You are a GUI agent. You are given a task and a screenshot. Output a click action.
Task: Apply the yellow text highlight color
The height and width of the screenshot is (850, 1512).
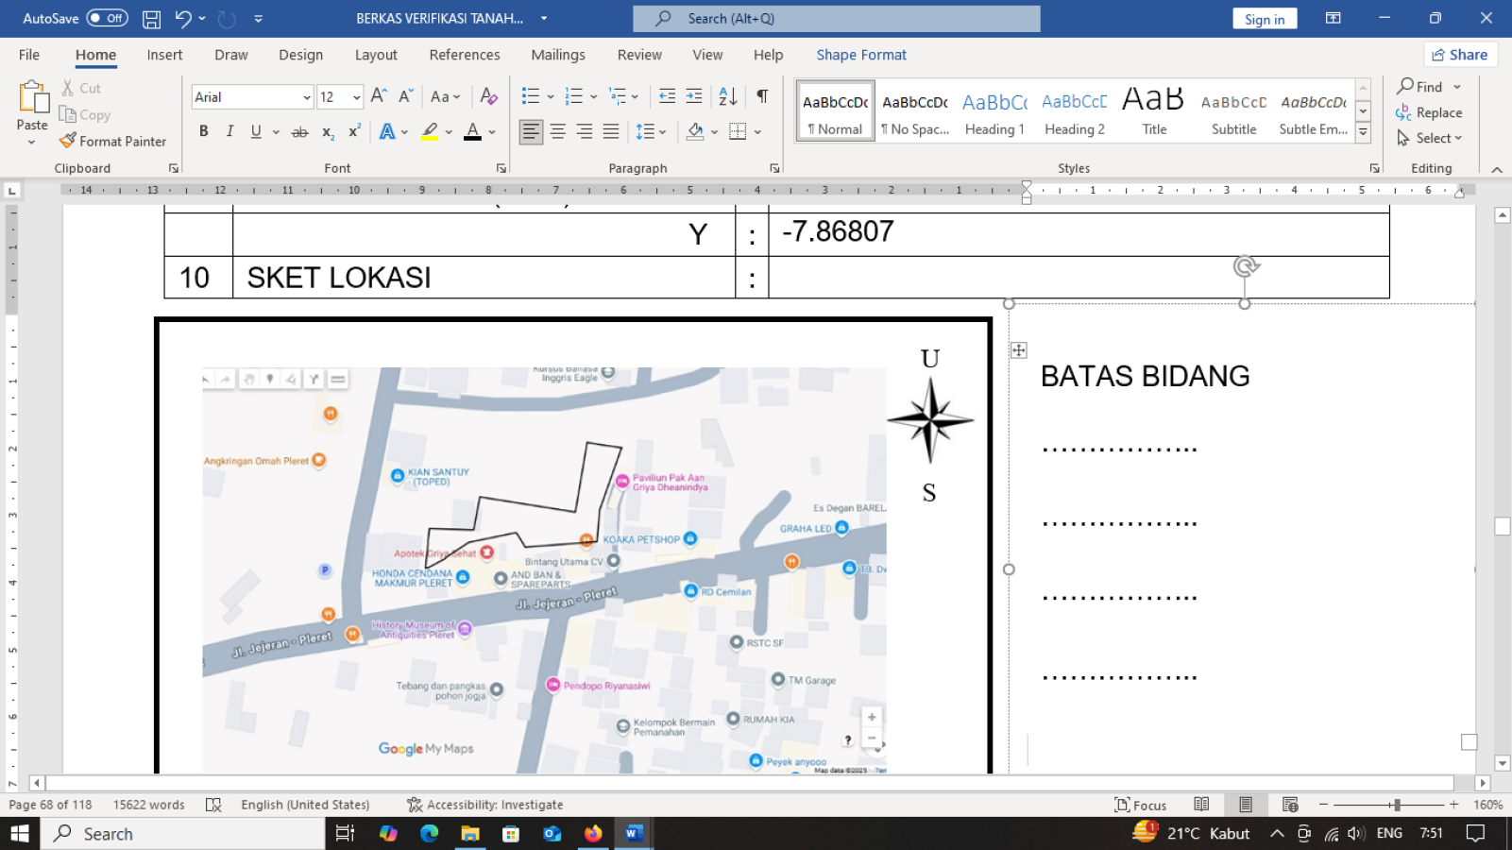coord(430,132)
